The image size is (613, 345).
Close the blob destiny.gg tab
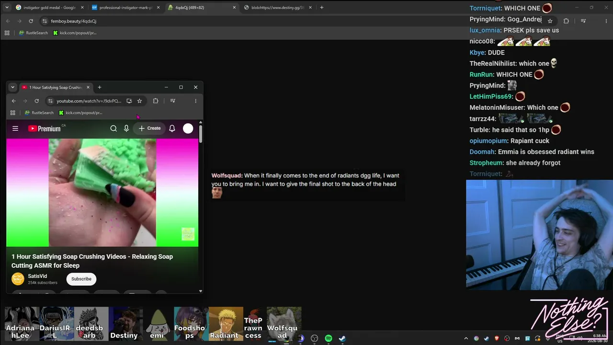tap(310, 8)
